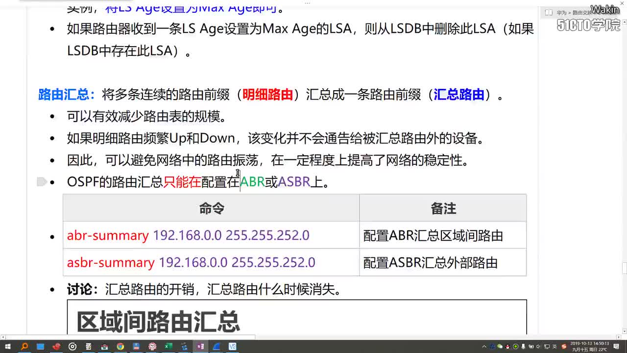627x353 pixels.
Task: Click the 备注 table header cell
Action: 443,208
